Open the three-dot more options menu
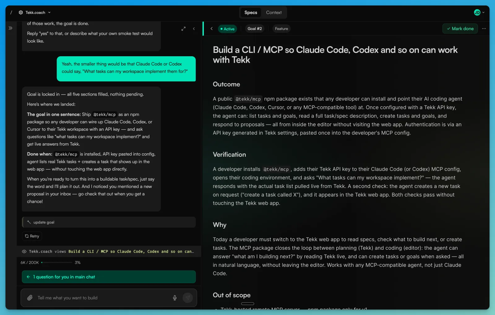Image resolution: width=495 pixels, height=315 pixels. (x=484, y=29)
